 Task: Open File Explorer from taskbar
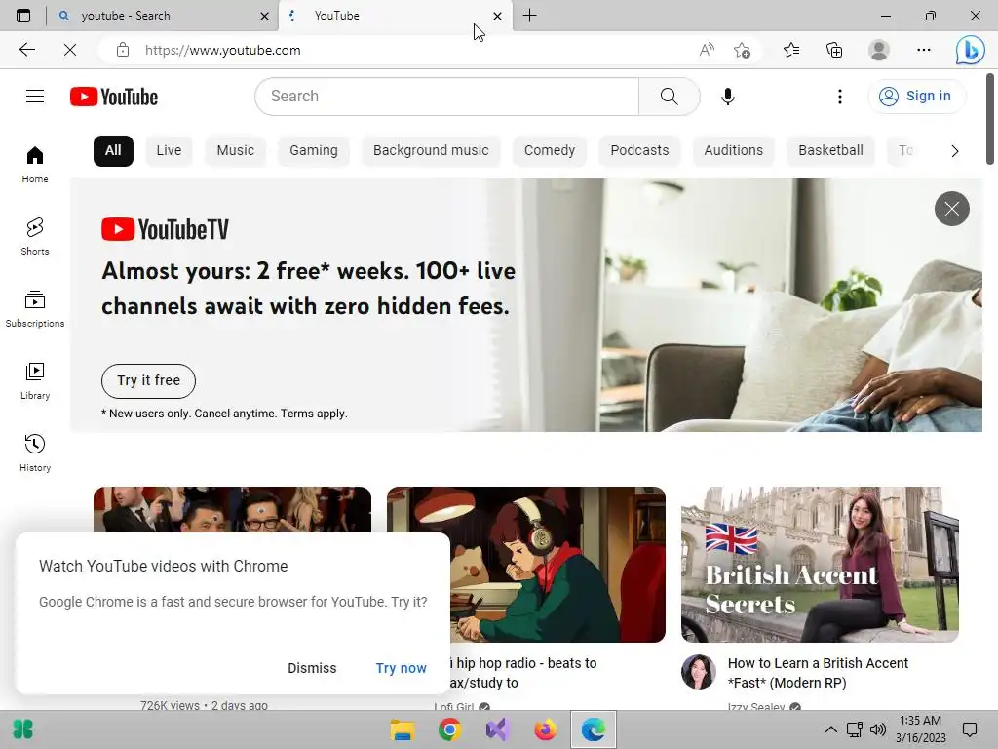[x=403, y=729]
